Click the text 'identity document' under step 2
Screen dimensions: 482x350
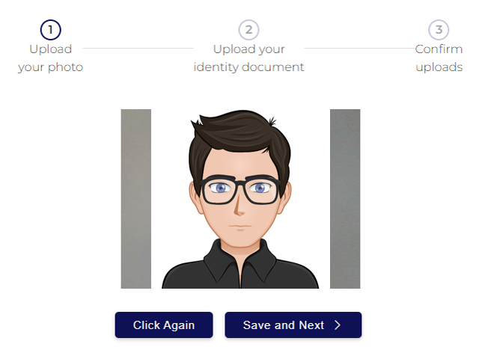[x=248, y=67]
